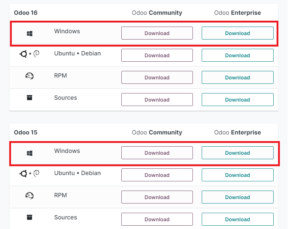
Task: Download Odoo 16 Enterprise RPM package
Action: 237,78
